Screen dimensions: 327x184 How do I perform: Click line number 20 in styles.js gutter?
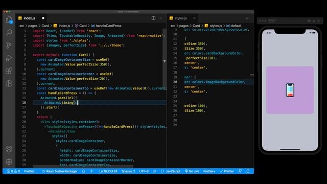(x=175, y=82)
